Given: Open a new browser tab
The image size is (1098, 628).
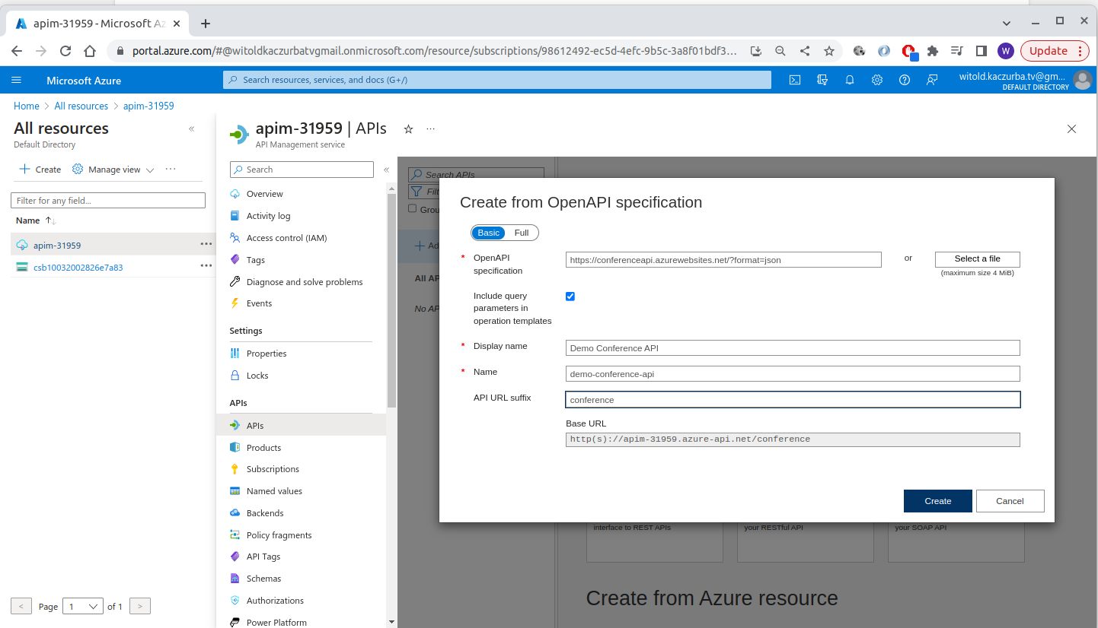Looking at the screenshot, I should 206,24.
